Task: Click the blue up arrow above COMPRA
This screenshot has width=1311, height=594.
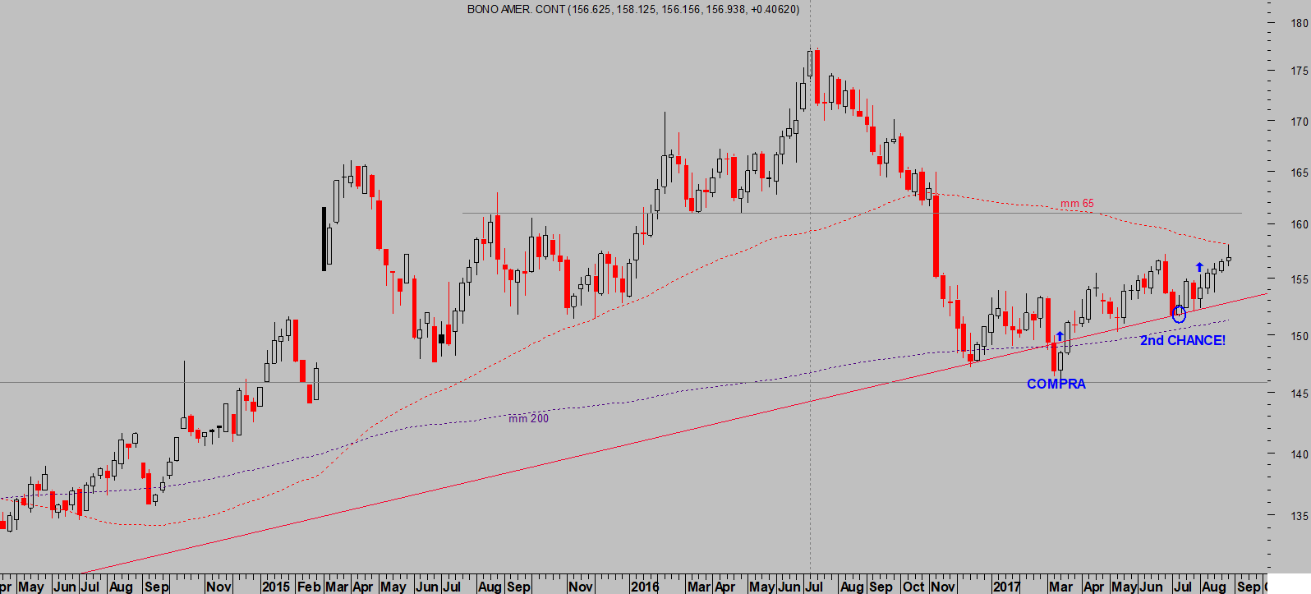Action: click(x=1060, y=336)
